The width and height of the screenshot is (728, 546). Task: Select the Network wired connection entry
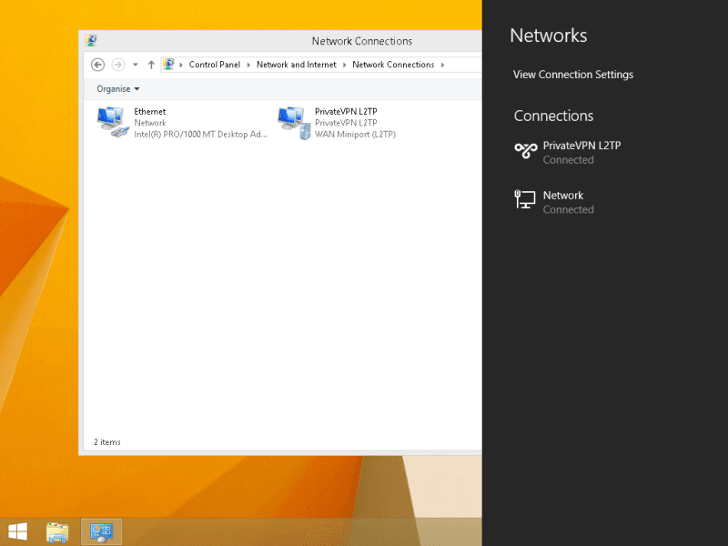coord(563,196)
